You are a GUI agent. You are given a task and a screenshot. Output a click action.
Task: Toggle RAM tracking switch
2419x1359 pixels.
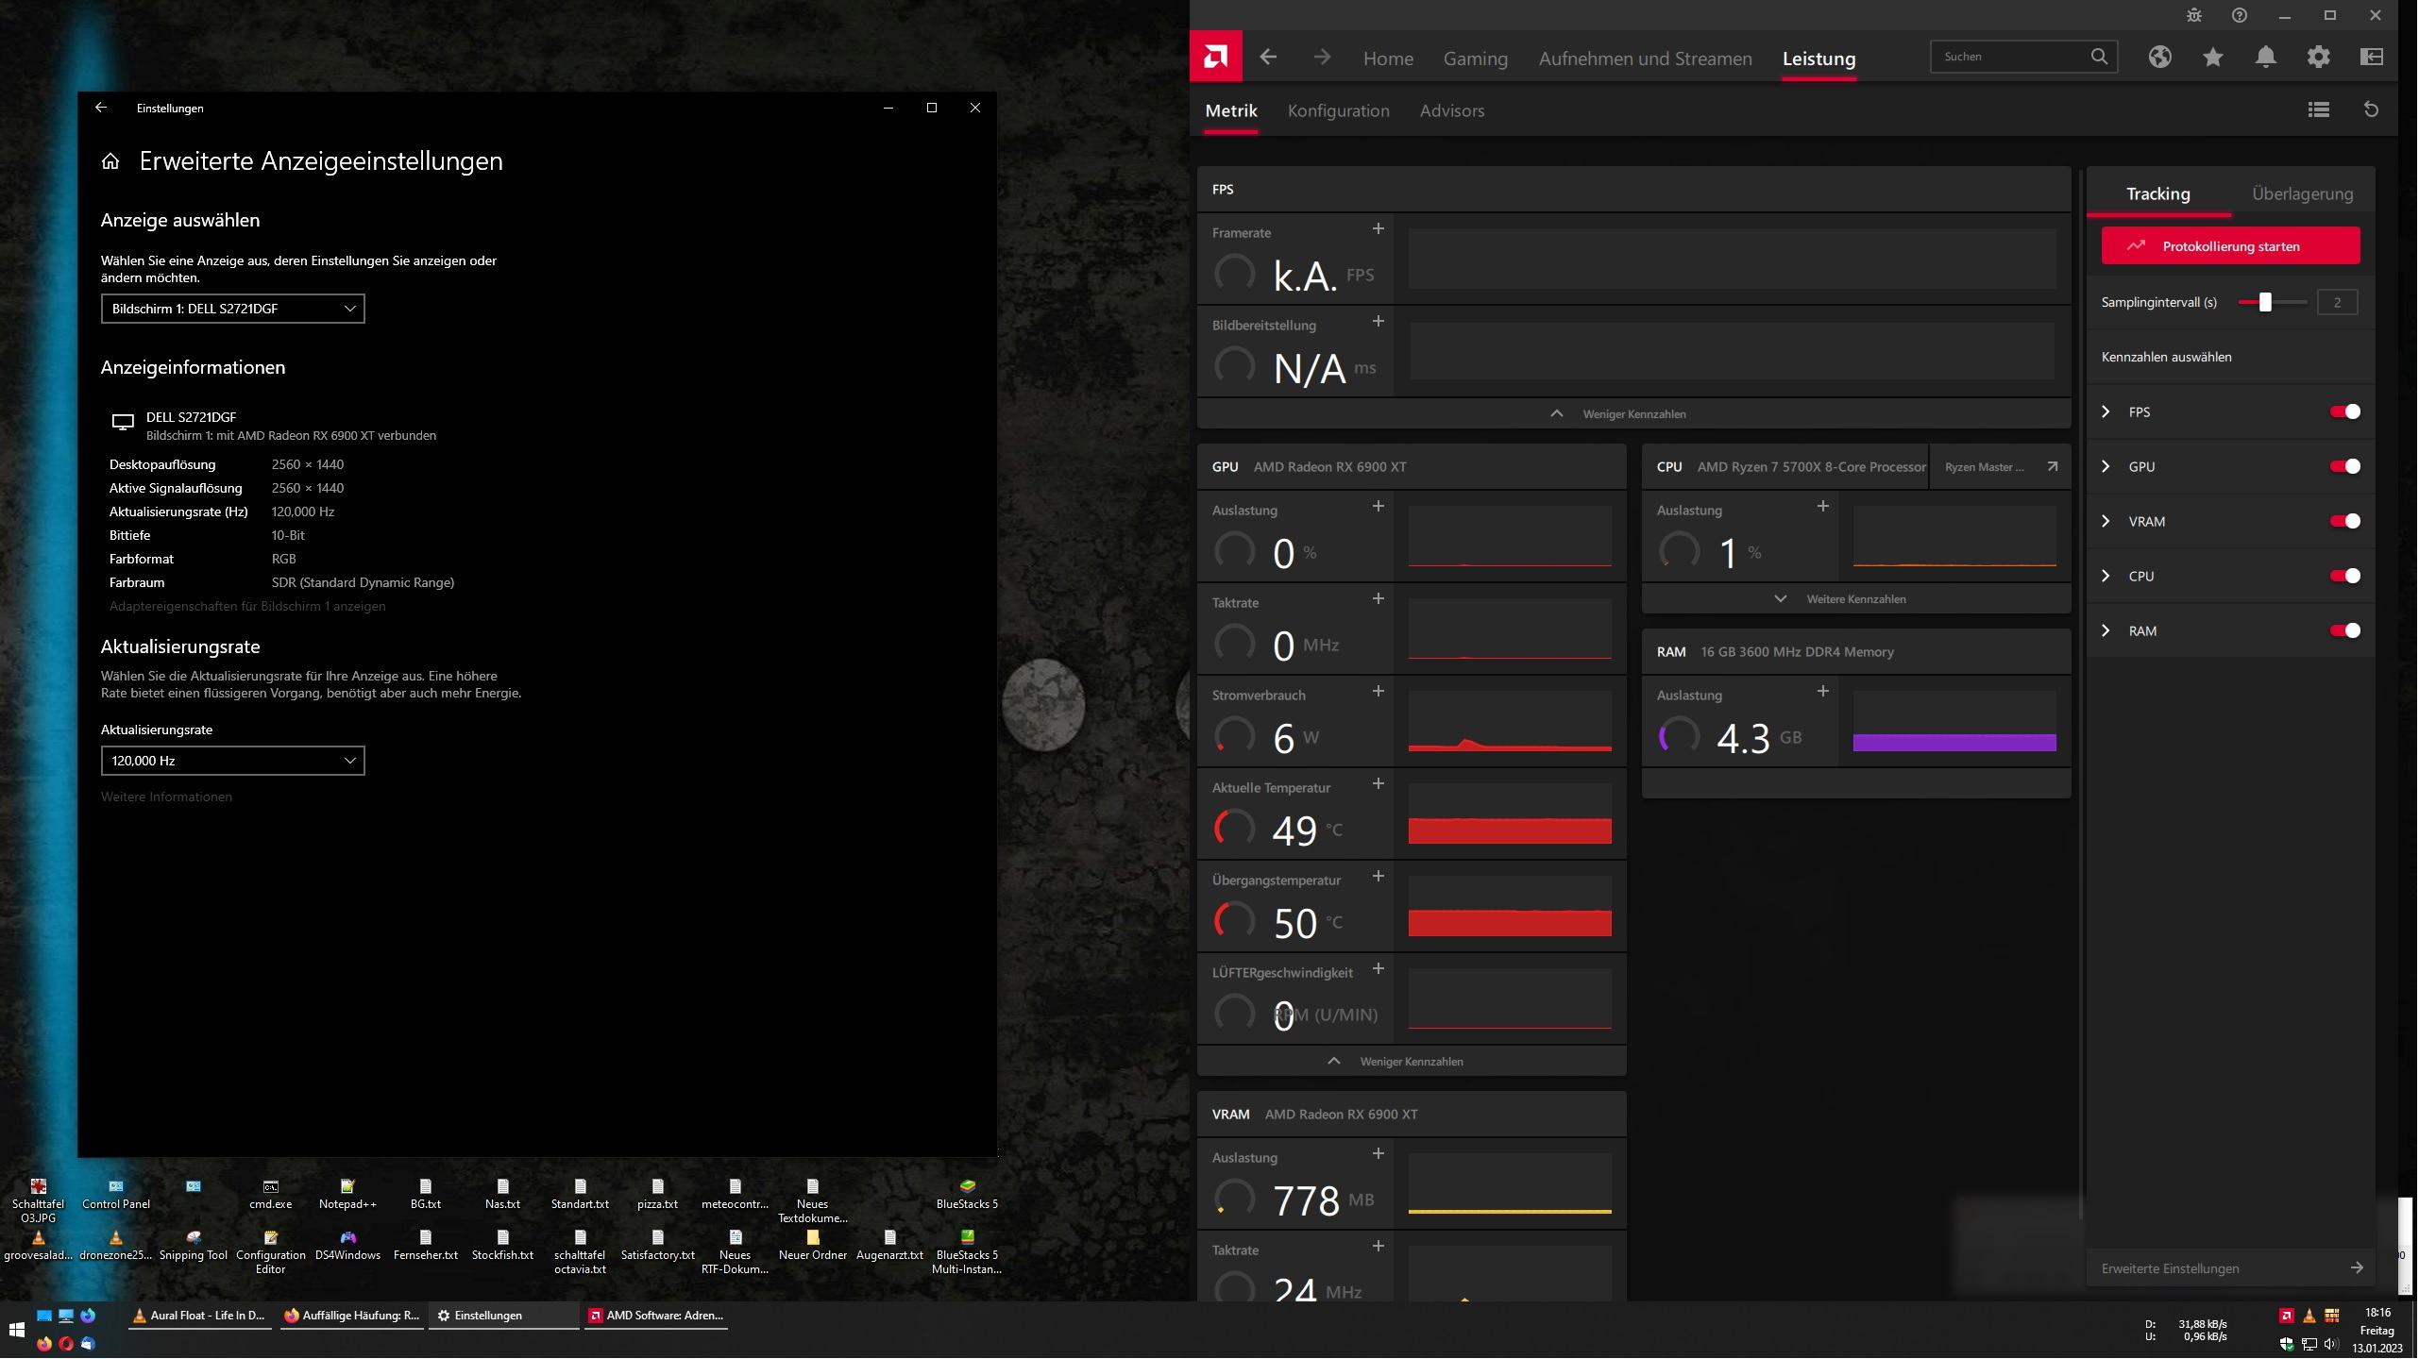[x=2346, y=630]
